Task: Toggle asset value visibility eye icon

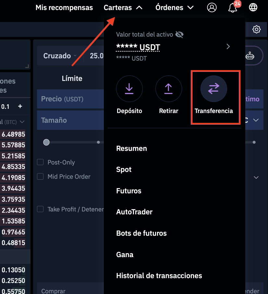Action: click(x=179, y=34)
